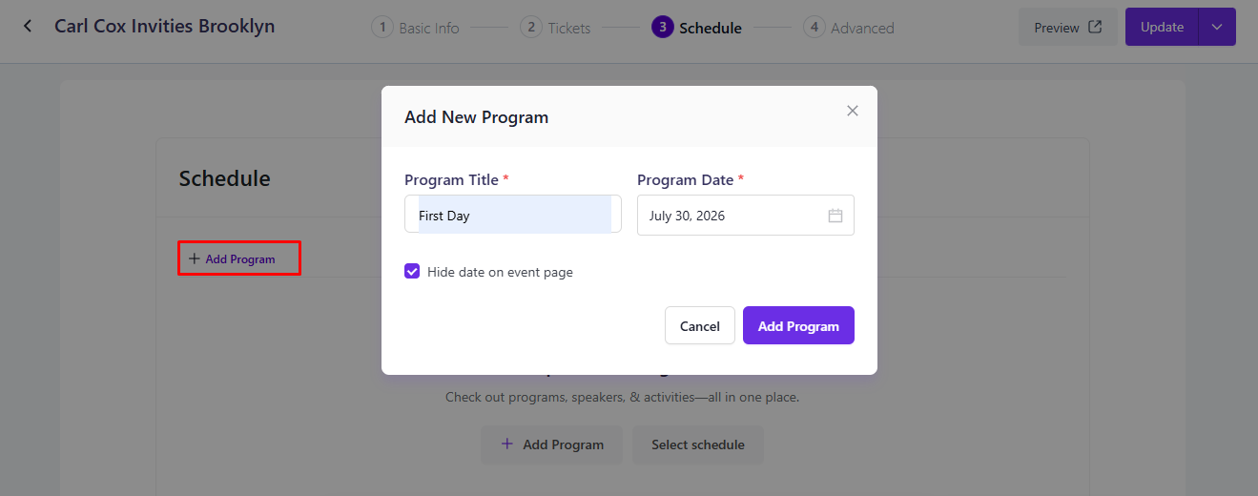
Task: Click the Update button
Action: click(1162, 27)
